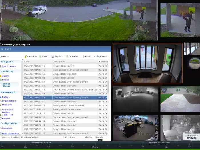Click the Device column sort arrow
200x150 pixels.
100,61
